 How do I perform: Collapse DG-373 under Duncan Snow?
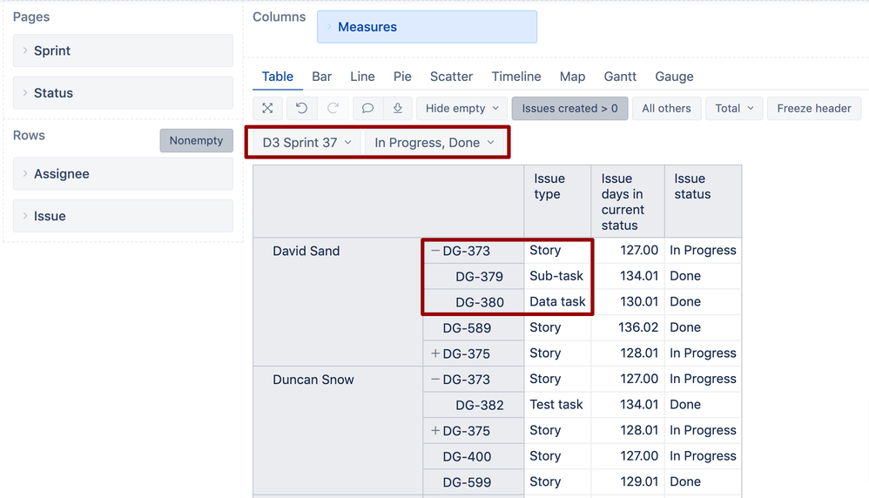click(435, 380)
